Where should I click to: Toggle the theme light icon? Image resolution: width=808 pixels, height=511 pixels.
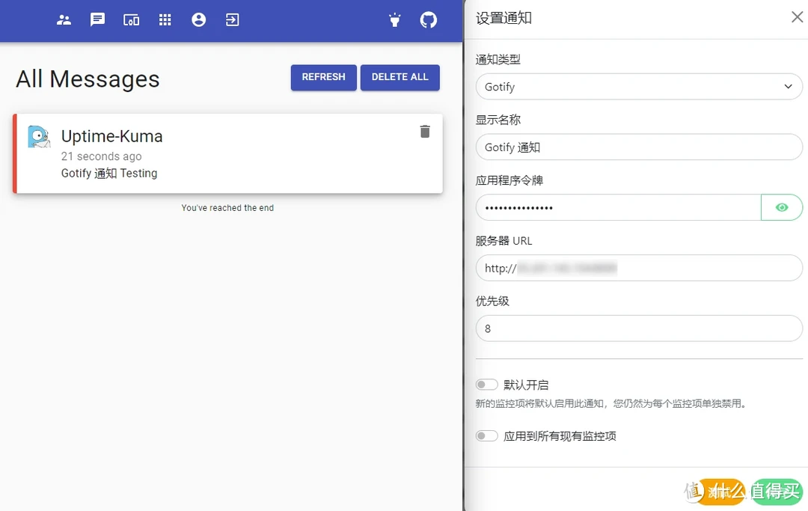394,20
